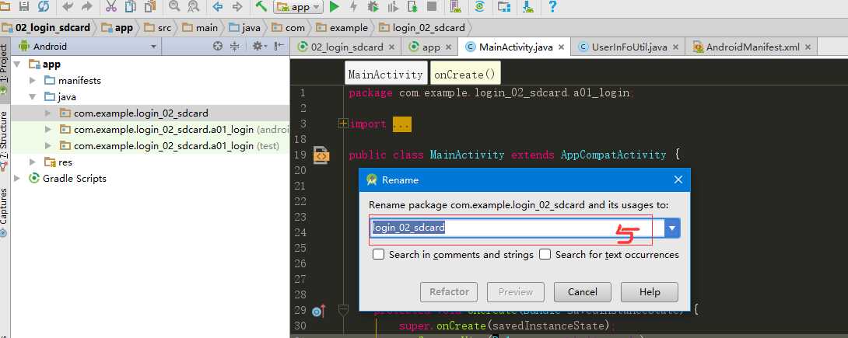The height and width of the screenshot is (338, 848).
Task: Click the Save All toolbar icon
Action: point(24,6)
